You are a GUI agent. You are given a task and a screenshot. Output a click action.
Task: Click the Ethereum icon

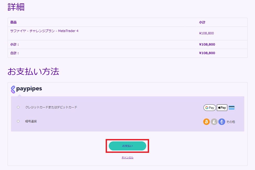pyautogui.click(x=222, y=122)
